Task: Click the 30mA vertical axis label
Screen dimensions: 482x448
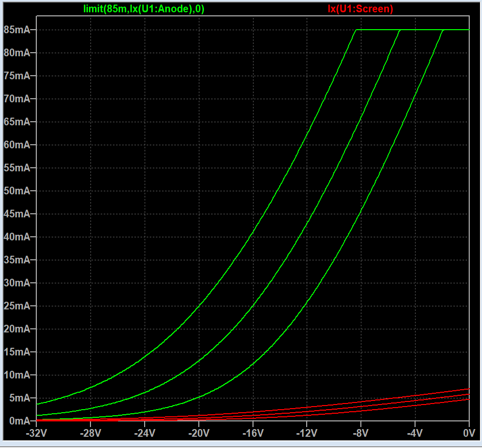Action: click(17, 283)
